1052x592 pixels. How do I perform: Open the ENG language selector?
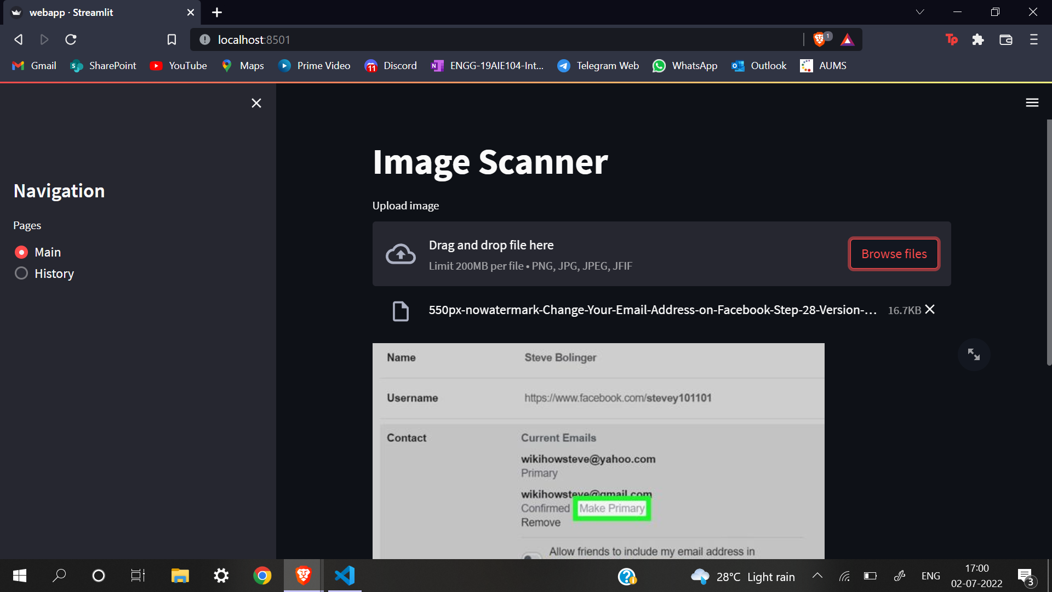pos(930,576)
